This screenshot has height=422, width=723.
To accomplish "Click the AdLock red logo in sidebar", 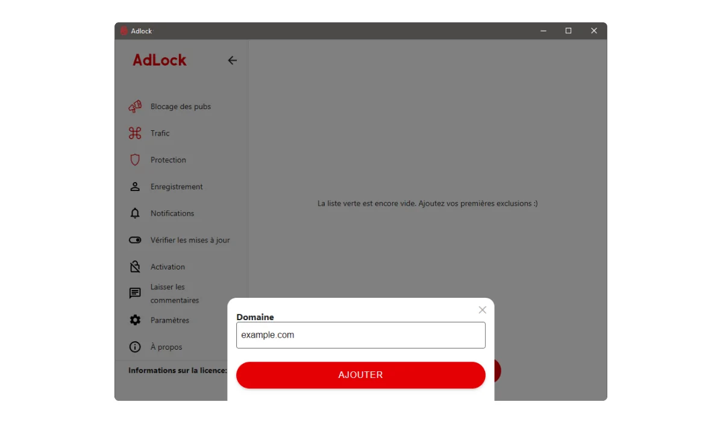I will pyautogui.click(x=160, y=60).
